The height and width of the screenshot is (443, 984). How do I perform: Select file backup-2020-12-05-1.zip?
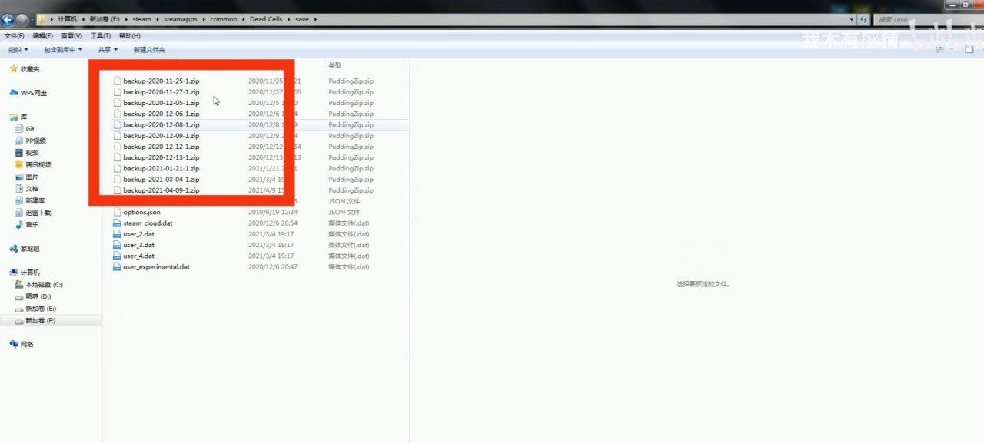click(x=161, y=103)
